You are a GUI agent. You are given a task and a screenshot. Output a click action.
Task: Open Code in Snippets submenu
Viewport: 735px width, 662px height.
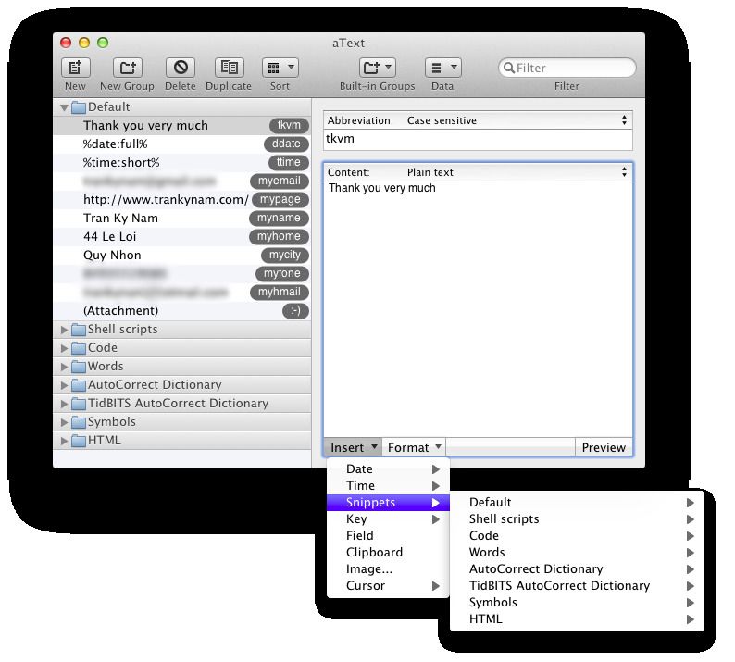coord(577,536)
